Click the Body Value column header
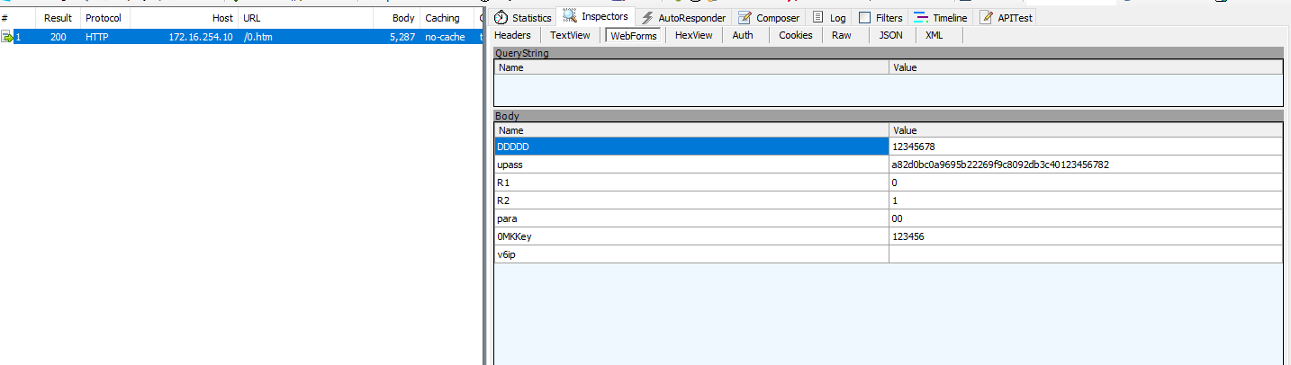Screen dimensions: 1291x365 1086,130
